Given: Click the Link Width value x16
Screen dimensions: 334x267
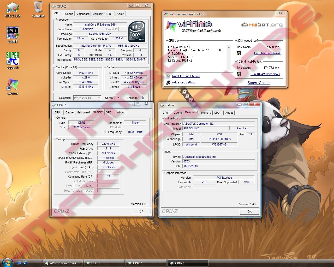Looking at the screenshot, I should pyautogui.click(x=204, y=182).
